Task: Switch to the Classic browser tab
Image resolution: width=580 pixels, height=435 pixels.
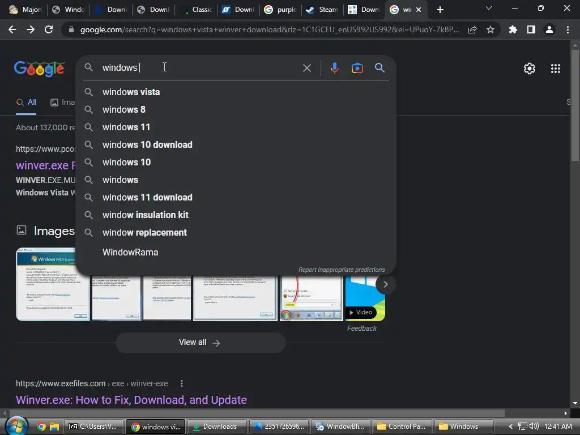Action: [195, 10]
